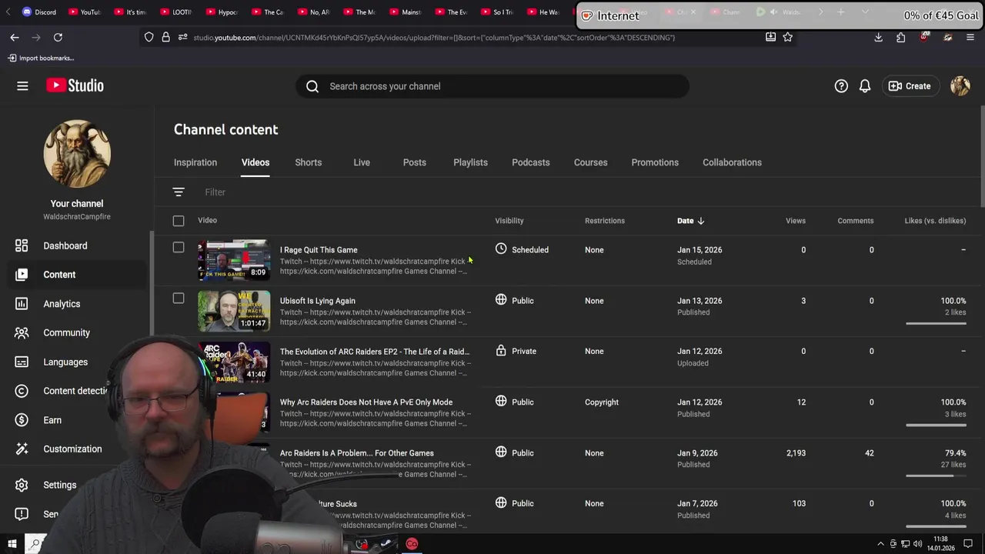The width and height of the screenshot is (985, 554).
Task: Switch to the Shorts tab
Action: click(x=308, y=162)
